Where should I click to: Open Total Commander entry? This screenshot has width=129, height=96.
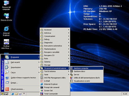pyautogui.click(x=55, y=94)
